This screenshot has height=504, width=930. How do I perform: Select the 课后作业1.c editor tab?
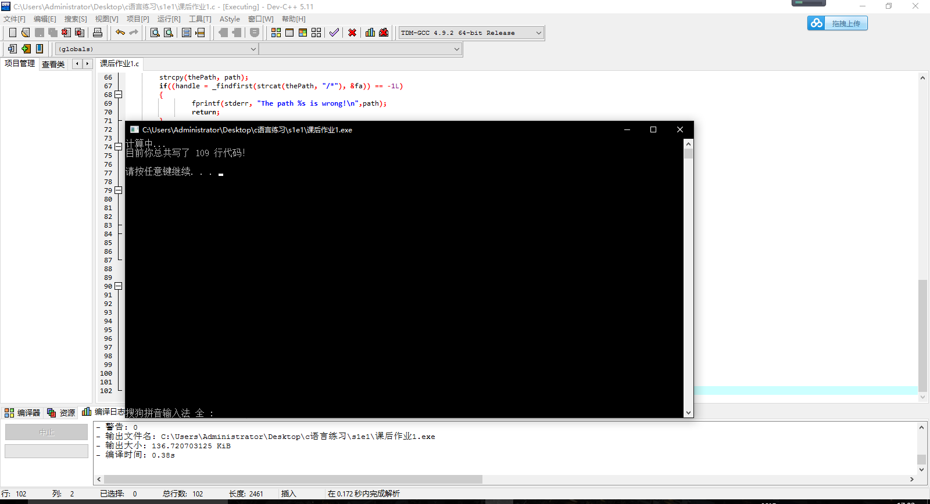(119, 63)
